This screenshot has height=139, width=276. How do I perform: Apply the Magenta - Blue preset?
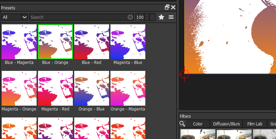coord(128,42)
